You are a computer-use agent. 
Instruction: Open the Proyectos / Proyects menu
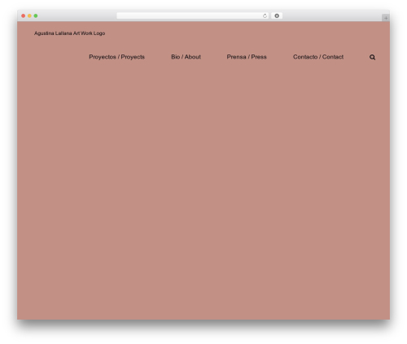coord(116,57)
